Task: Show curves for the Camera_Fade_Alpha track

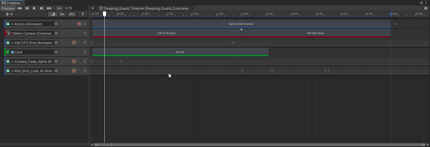Action: pyautogui.click(x=79, y=61)
